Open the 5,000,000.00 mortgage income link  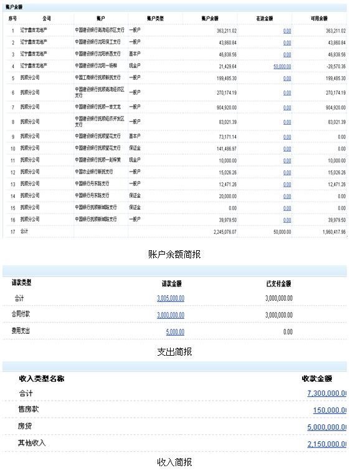(x=327, y=427)
